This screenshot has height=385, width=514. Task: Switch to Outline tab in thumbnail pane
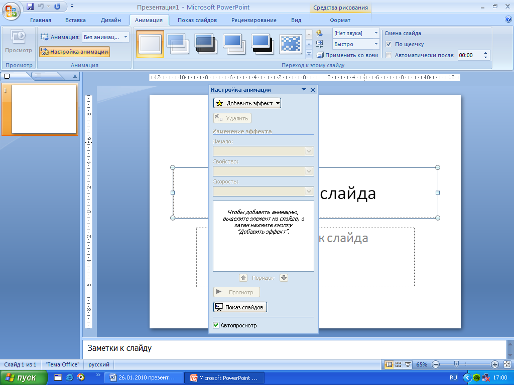(x=38, y=76)
